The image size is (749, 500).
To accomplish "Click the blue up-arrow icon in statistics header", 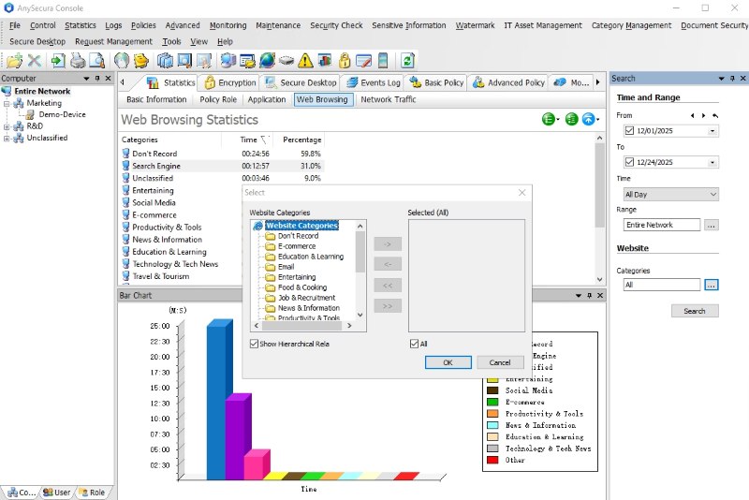I will click(588, 120).
